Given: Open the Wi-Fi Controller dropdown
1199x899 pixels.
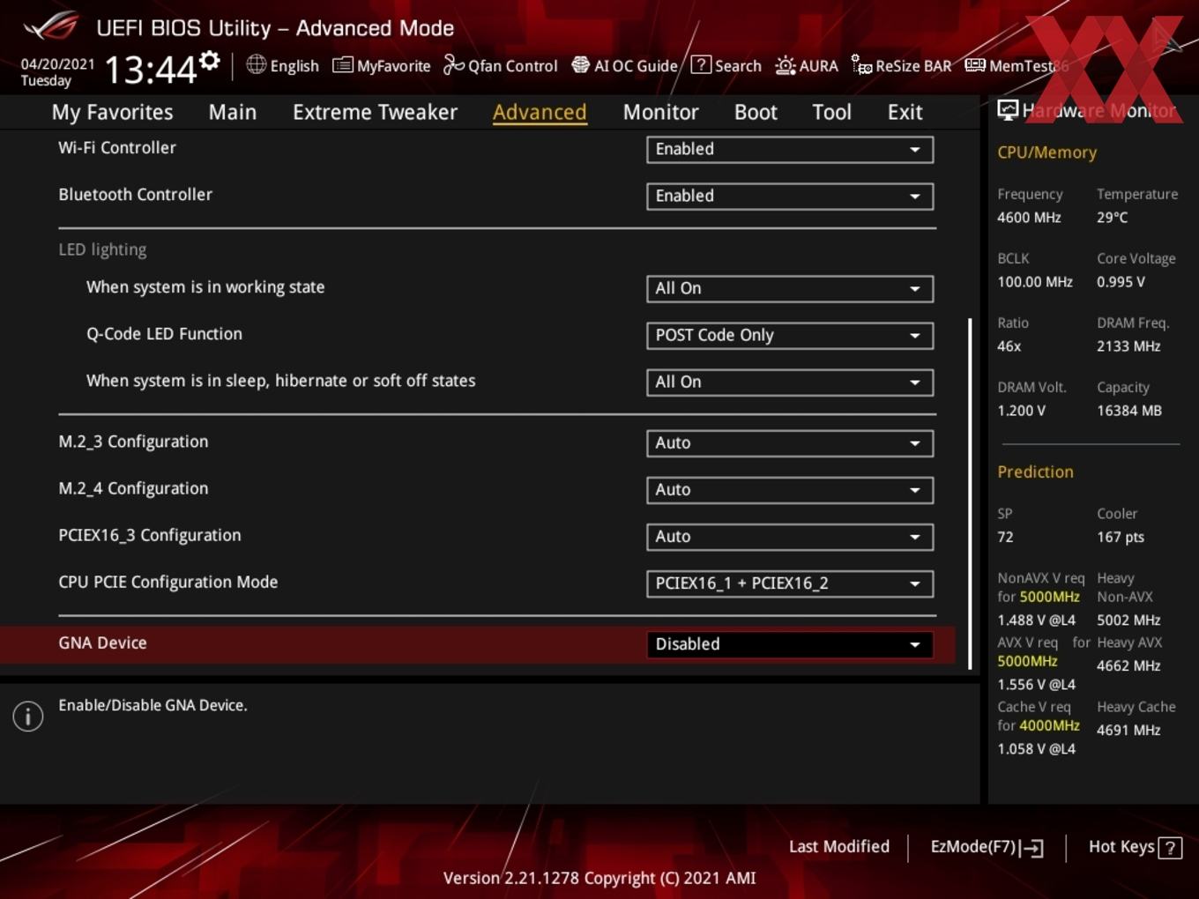Looking at the screenshot, I should click(790, 149).
